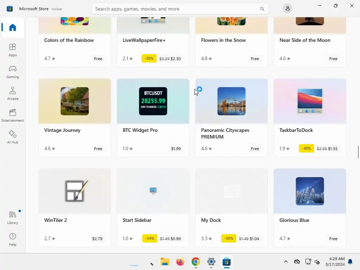Click Microsoft Store taskbar icon
Image resolution: width=360 pixels, height=270 pixels.
click(226, 262)
